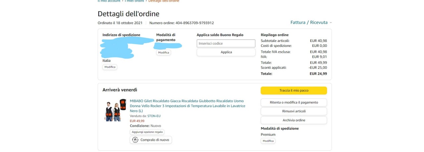
Task: Open I miei ordini breadcrumb
Action: [x=135, y=1]
